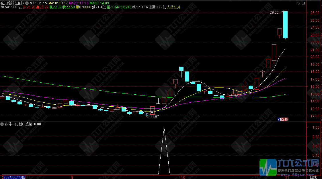The width and height of the screenshot is (322, 179).
Task: Click the white spike peak in indicator panel
Action: (x=164, y=128)
